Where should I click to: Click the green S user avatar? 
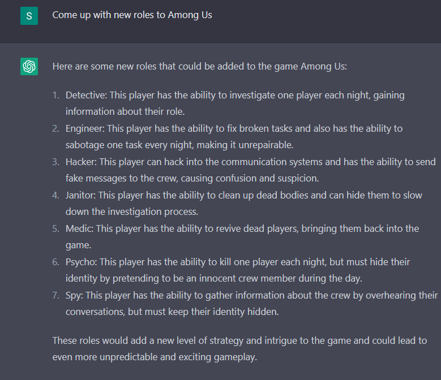[29, 16]
